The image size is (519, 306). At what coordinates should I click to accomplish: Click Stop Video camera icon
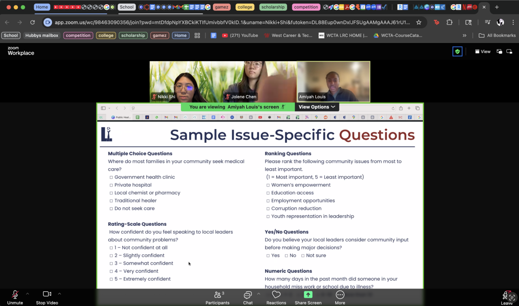(x=47, y=294)
